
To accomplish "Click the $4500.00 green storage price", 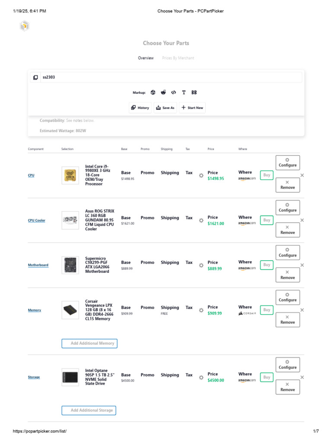I will [x=216, y=381].
